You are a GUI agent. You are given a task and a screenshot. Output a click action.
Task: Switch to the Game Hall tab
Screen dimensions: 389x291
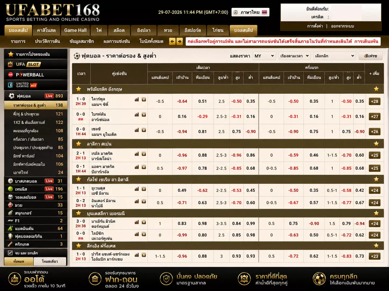pyautogui.click(x=75, y=30)
